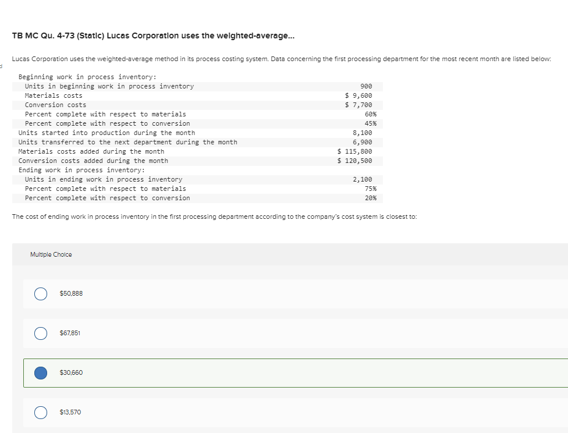Click the Multiple Choice header label
Screen dimensions: 568x433
[x=51, y=255]
